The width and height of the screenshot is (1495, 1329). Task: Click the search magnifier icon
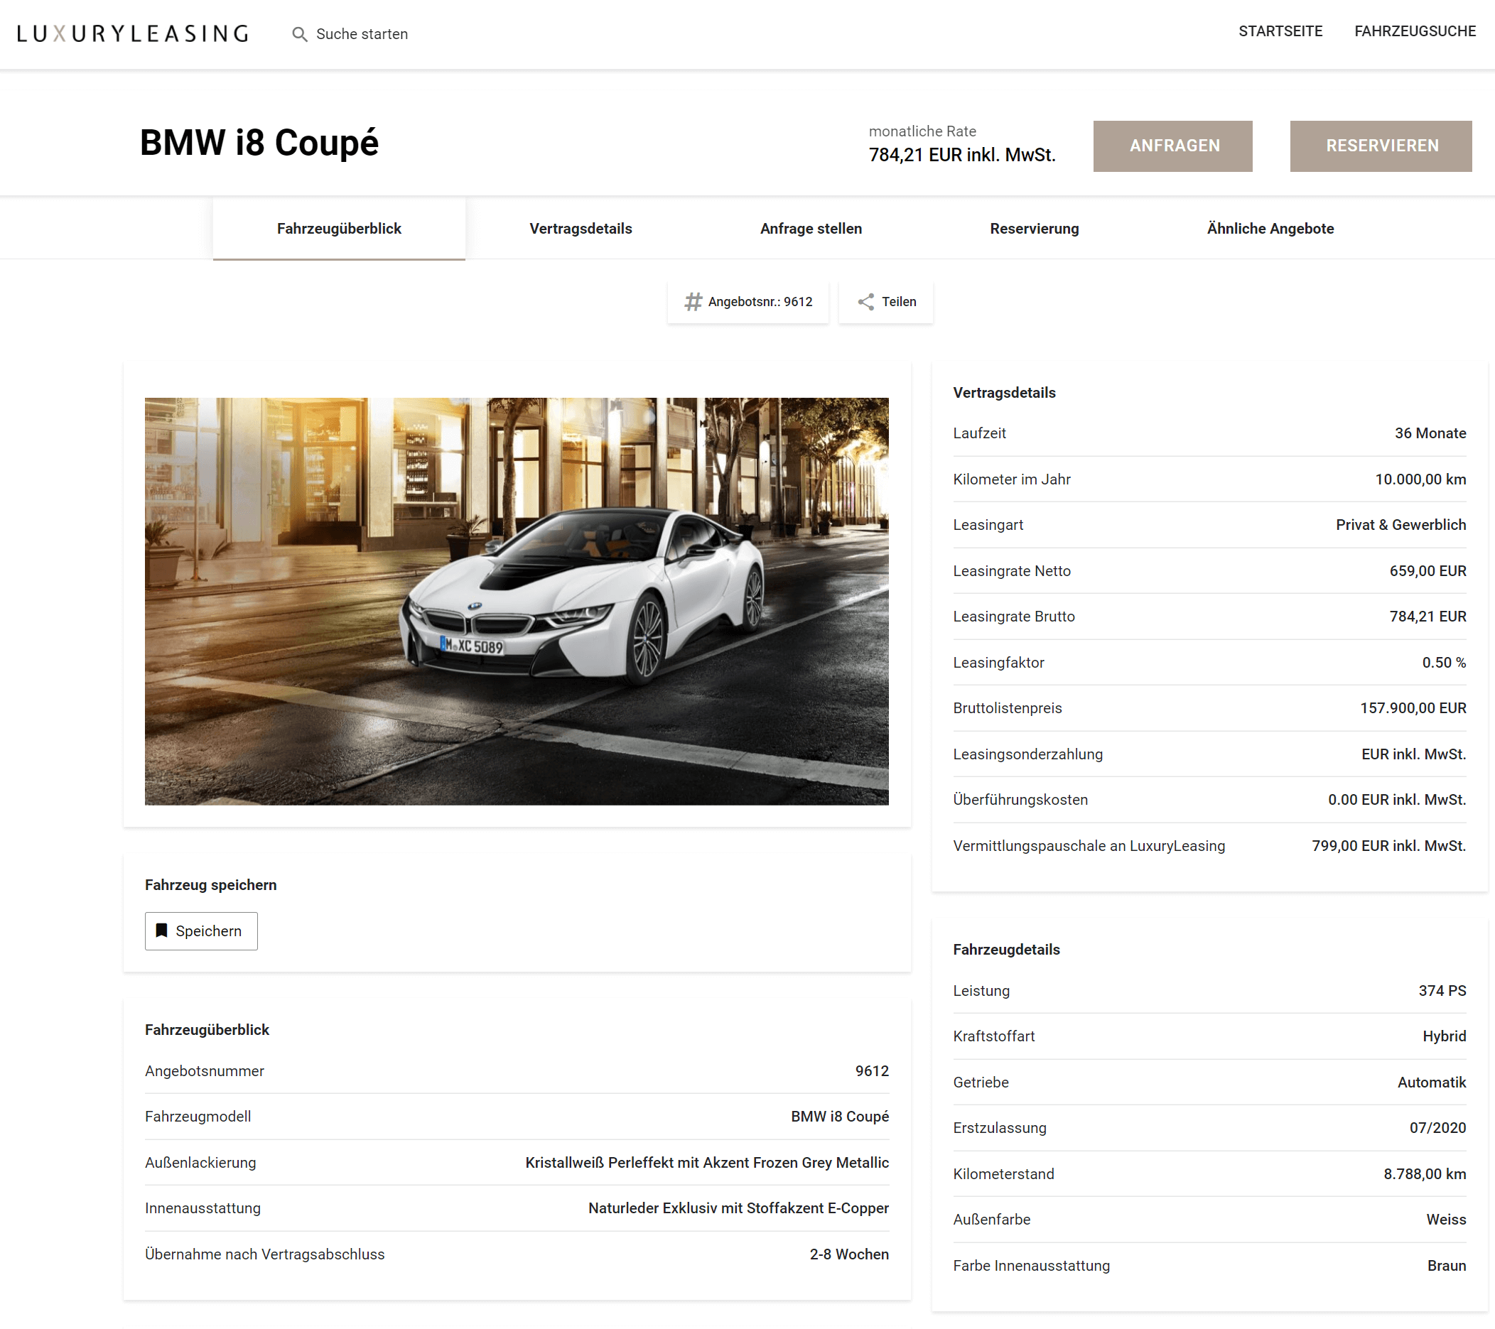click(299, 34)
